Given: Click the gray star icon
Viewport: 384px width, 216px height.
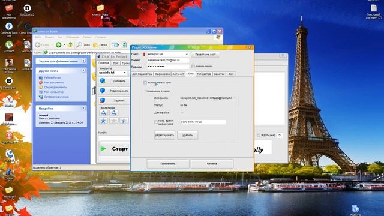Looking at the screenshot, I should 113,121.
